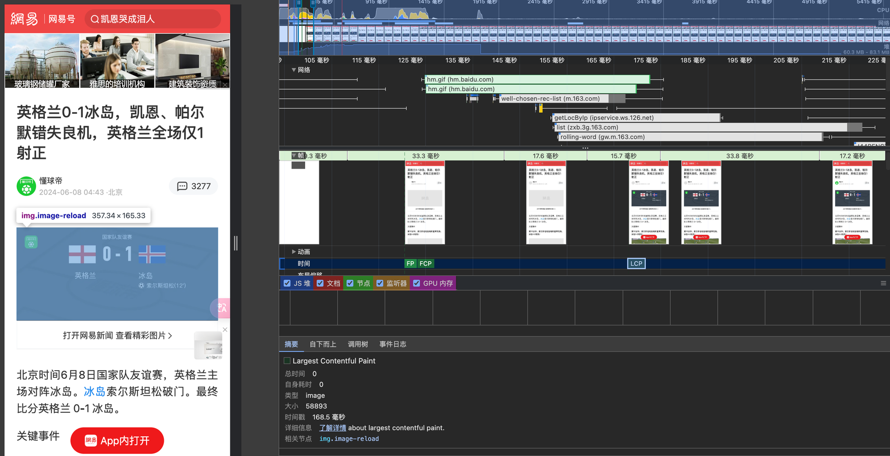Click the img.image-reload related node link
The image size is (890, 456).
(349, 439)
